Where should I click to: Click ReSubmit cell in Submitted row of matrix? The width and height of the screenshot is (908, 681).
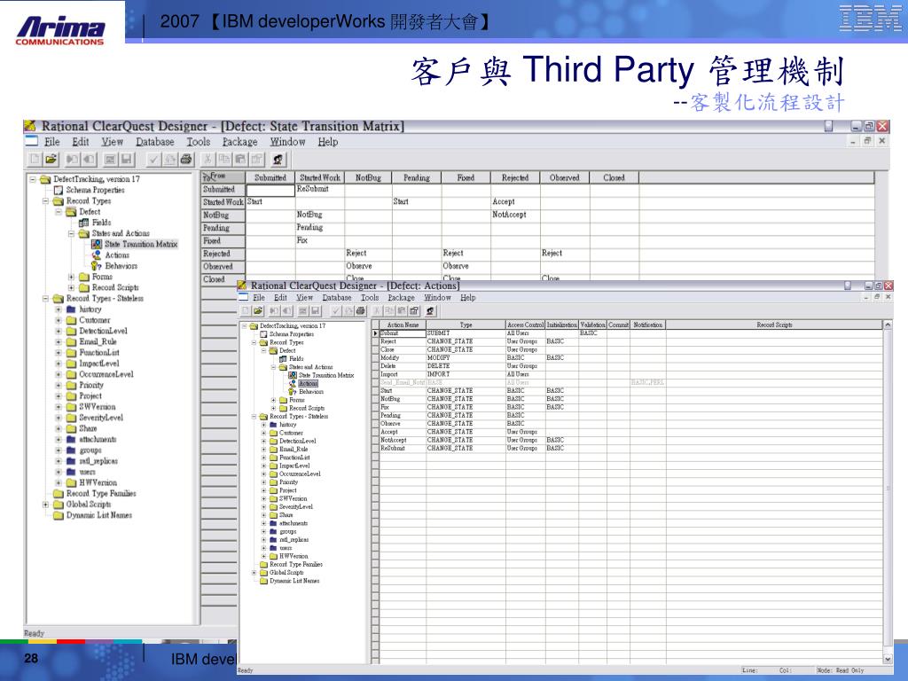click(x=319, y=190)
